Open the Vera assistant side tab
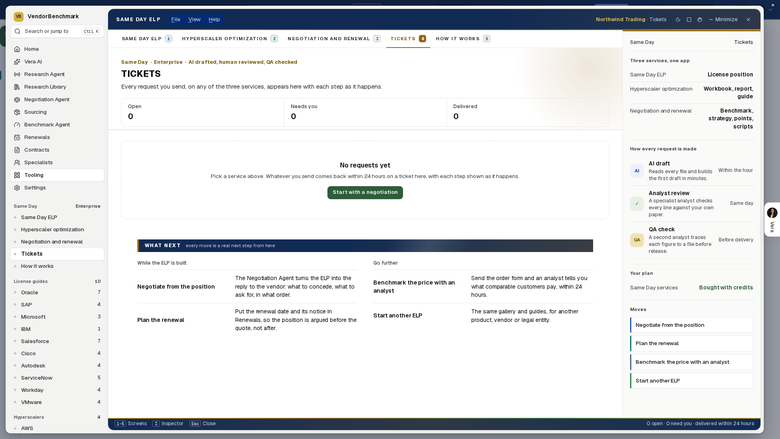780x439 pixels. pos(772,219)
